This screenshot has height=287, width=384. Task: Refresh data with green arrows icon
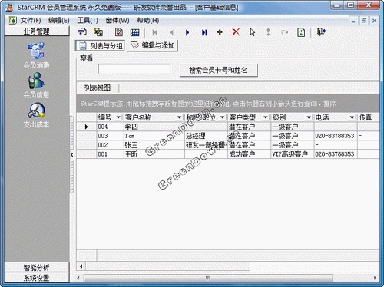301,32
